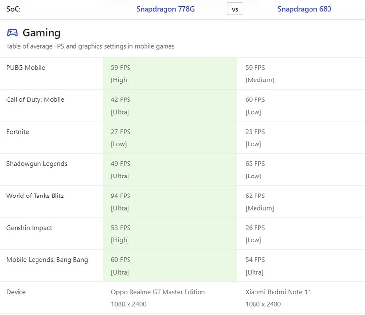Click the World of Tanks Blitz label
Viewport: 365px width, 315px height.
click(35, 196)
